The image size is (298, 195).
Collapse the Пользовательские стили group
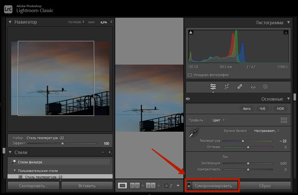click(14, 171)
